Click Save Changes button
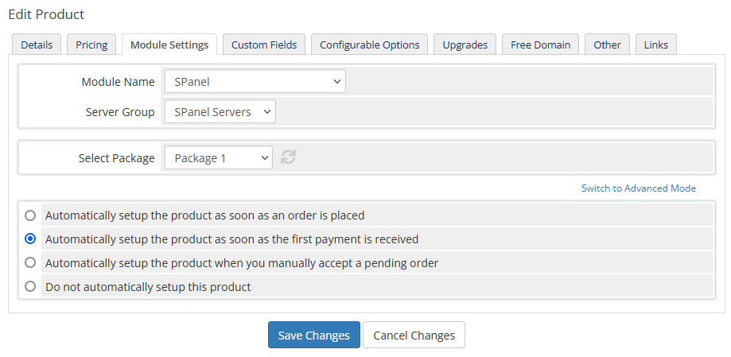This screenshot has height=357, width=731. coord(313,335)
